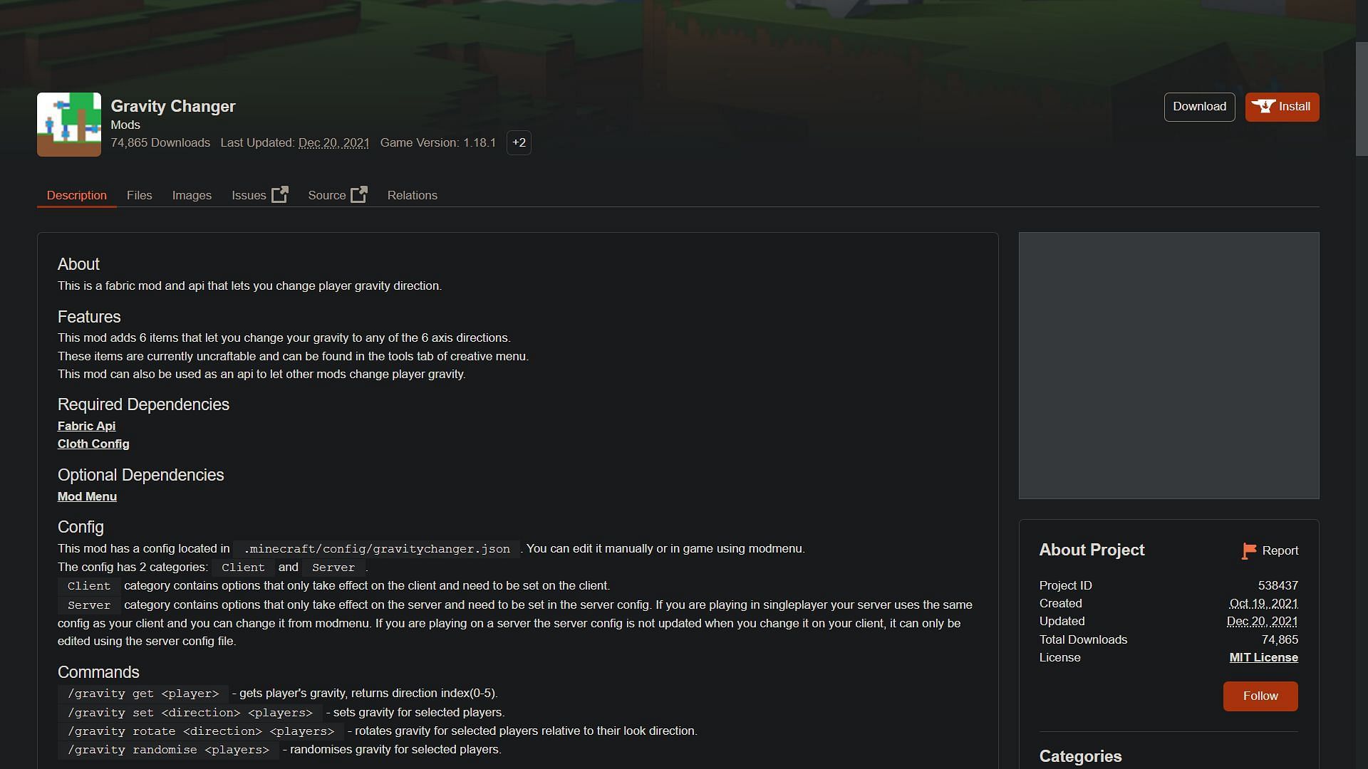Click the Mods category breadcrumb
The image size is (1368, 769).
coord(125,124)
